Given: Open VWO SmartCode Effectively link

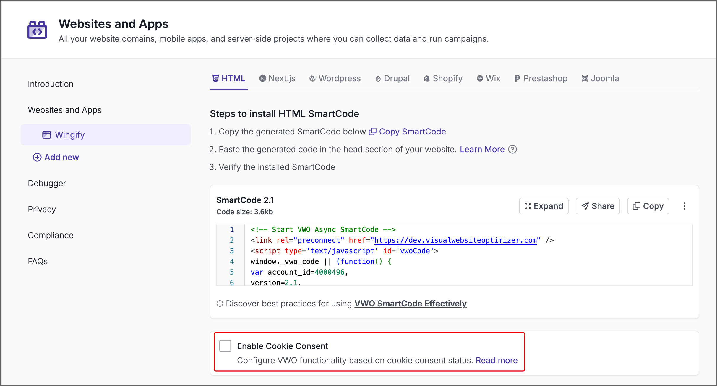Looking at the screenshot, I should point(411,304).
